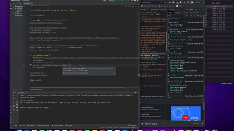This screenshot has height=131, width=234.
Task: Close the Chrome downloads bar
Action: [203, 124]
